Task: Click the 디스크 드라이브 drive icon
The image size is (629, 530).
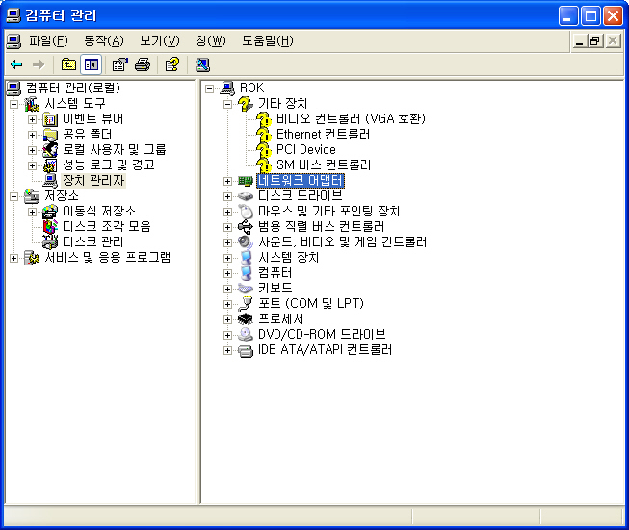Action: point(246,196)
